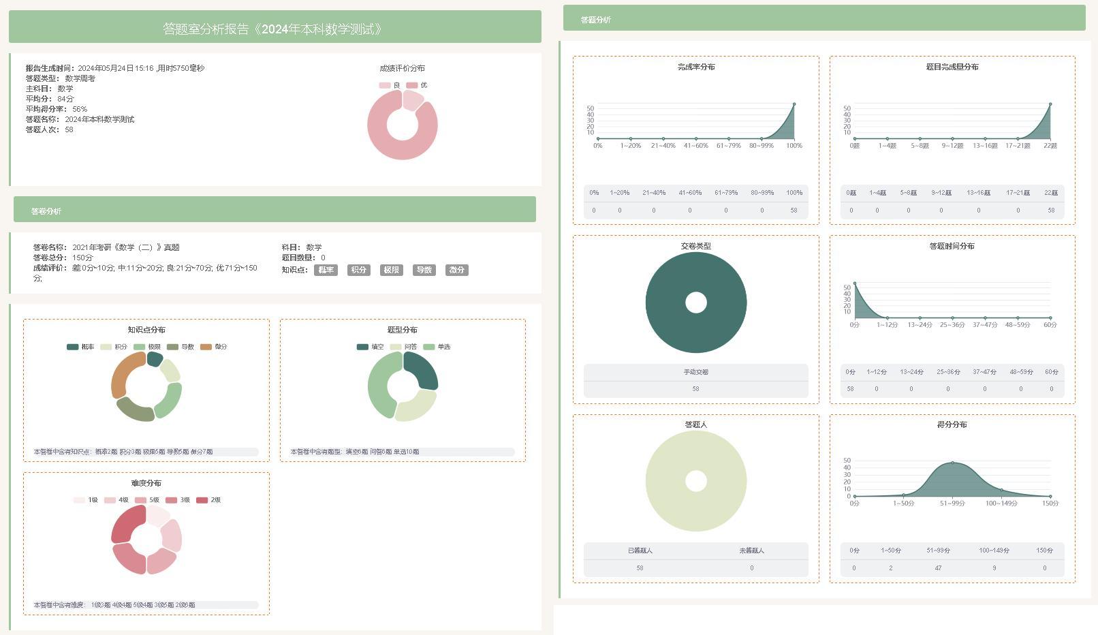Click the 导数 knowledge point tag
1098x635 pixels.
(424, 270)
